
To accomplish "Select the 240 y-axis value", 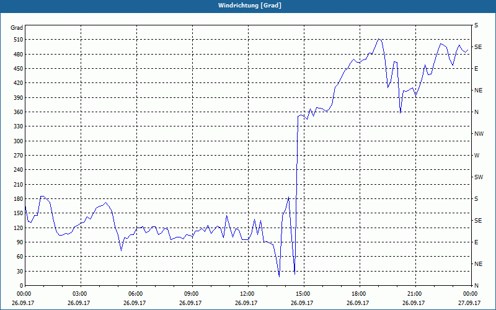I will [19, 170].
